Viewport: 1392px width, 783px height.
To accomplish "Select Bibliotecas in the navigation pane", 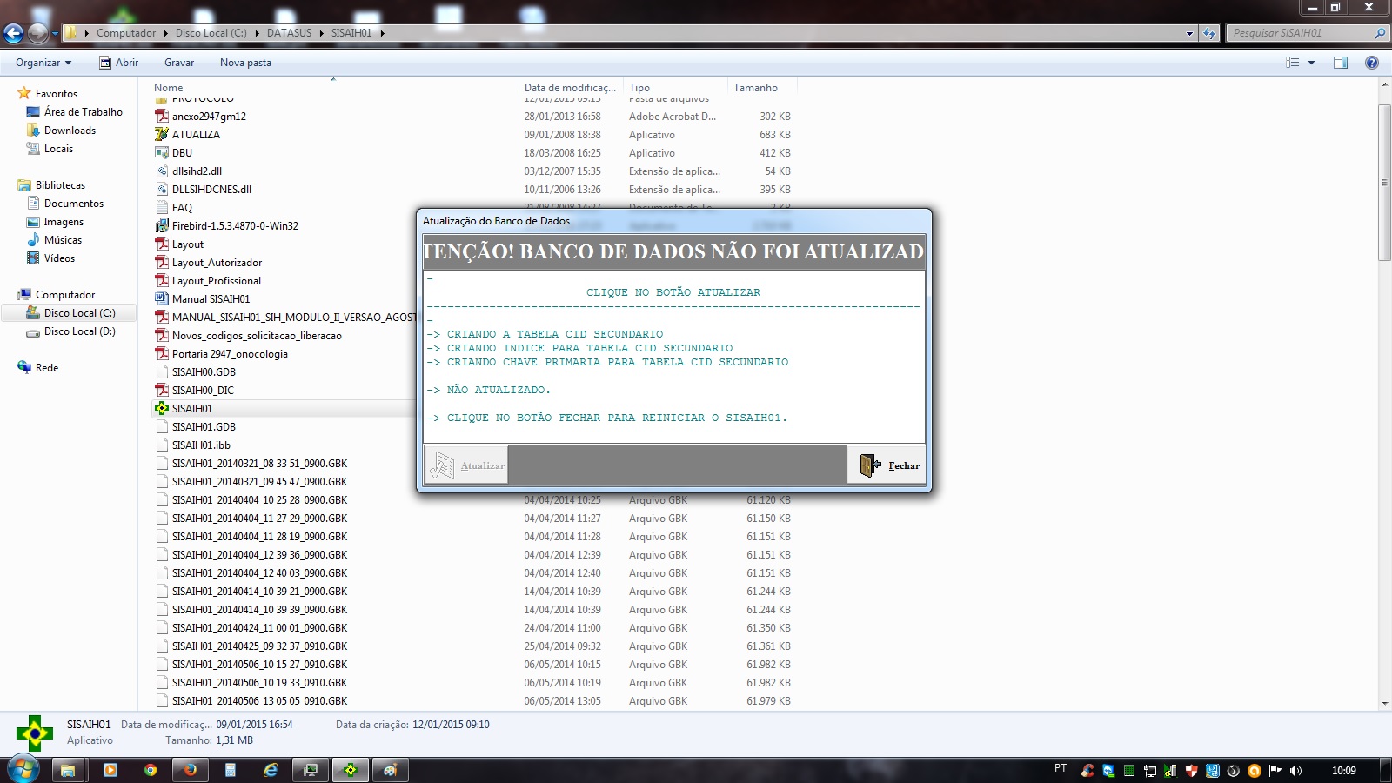I will [x=60, y=184].
